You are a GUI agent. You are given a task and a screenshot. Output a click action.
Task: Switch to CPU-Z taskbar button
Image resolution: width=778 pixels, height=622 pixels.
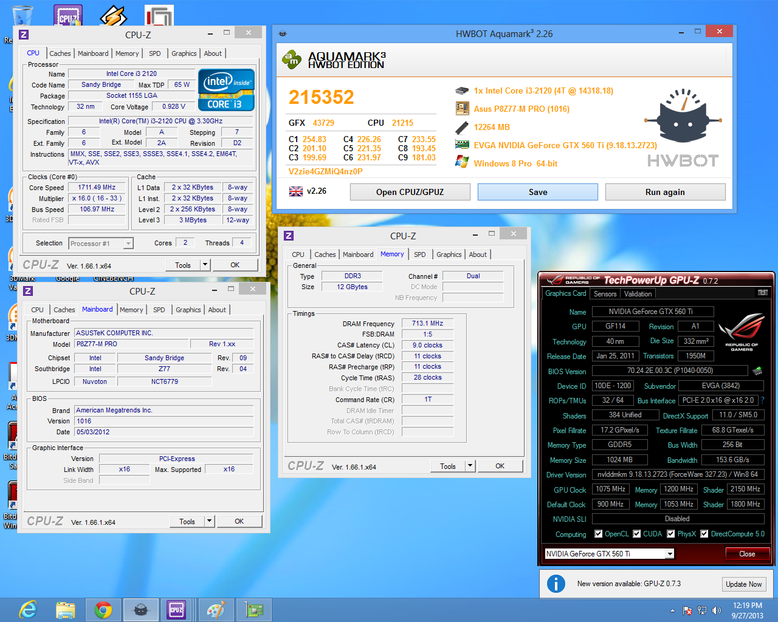[177, 610]
